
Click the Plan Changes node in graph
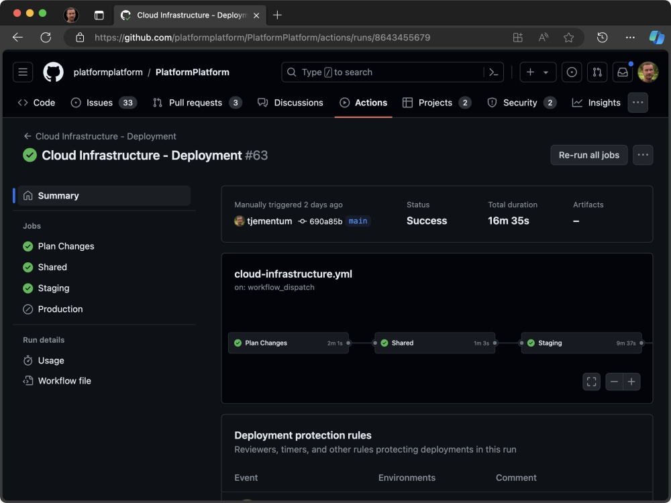pyautogui.click(x=289, y=343)
